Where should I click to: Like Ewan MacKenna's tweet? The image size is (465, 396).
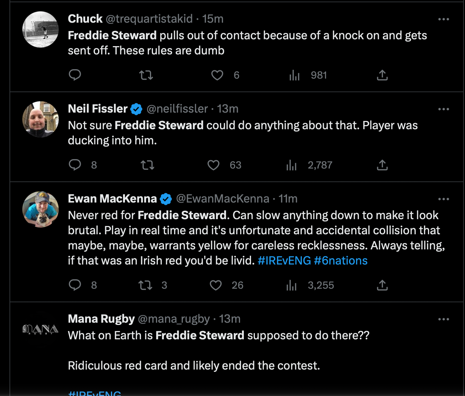point(215,285)
